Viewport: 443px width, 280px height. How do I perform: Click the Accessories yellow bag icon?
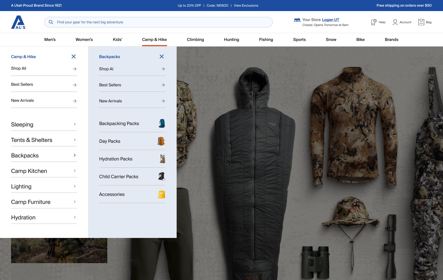click(162, 194)
